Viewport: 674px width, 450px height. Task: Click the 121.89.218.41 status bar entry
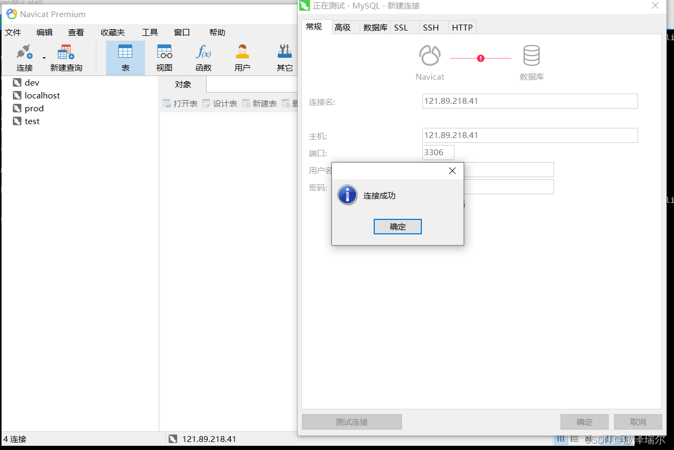coord(202,439)
